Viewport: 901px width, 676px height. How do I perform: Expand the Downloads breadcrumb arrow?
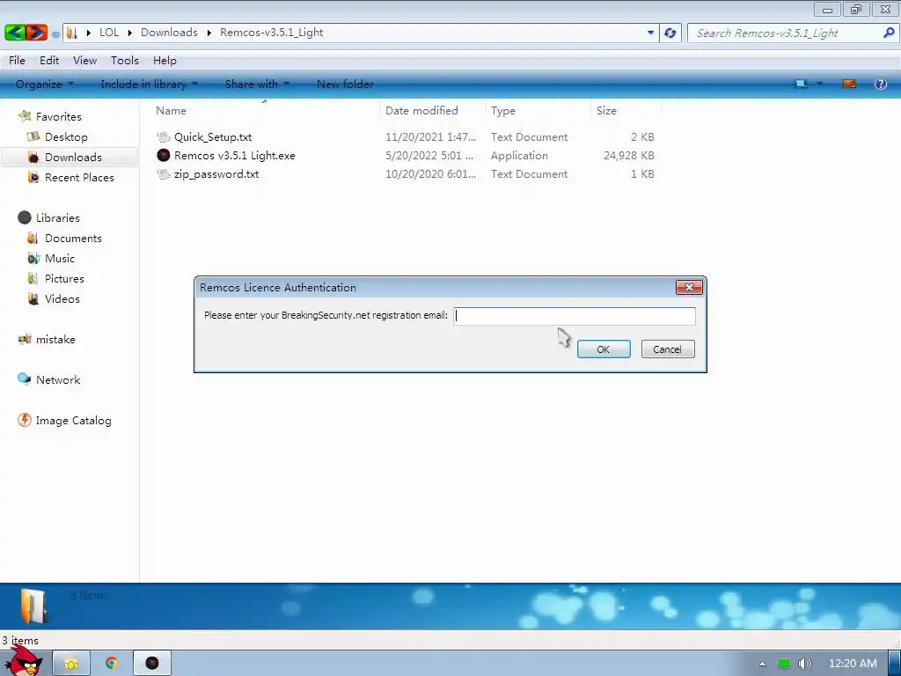[209, 33]
